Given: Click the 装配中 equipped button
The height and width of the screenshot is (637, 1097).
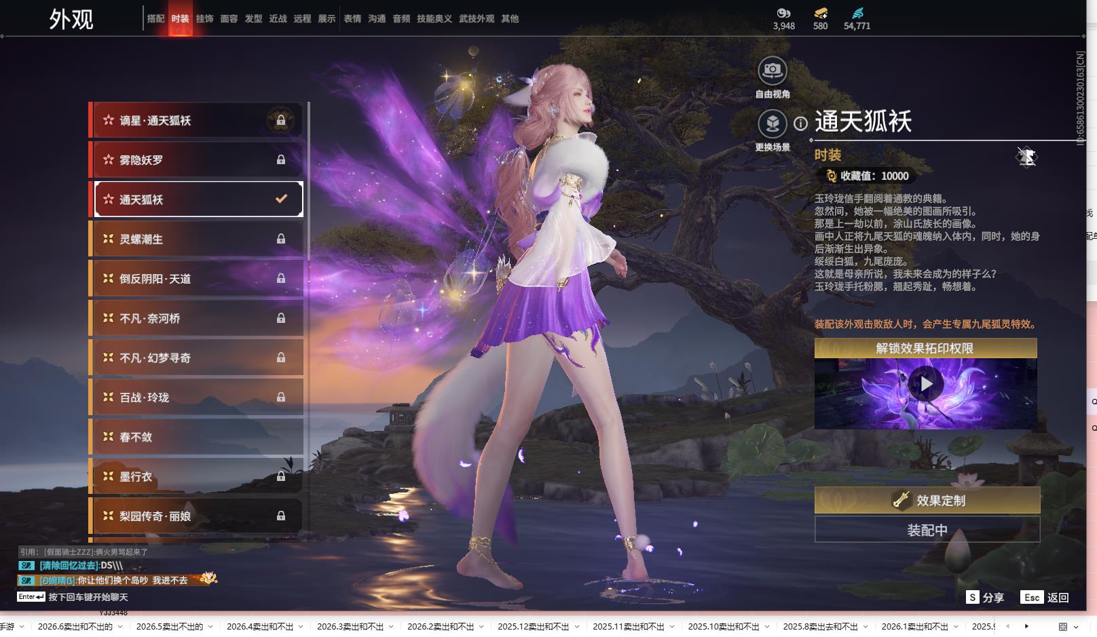Looking at the screenshot, I should pos(927,530).
